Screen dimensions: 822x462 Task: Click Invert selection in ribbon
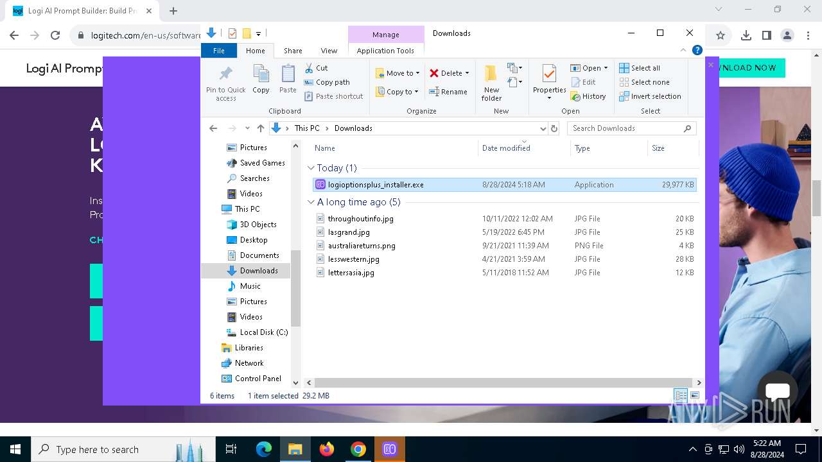point(650,96)
